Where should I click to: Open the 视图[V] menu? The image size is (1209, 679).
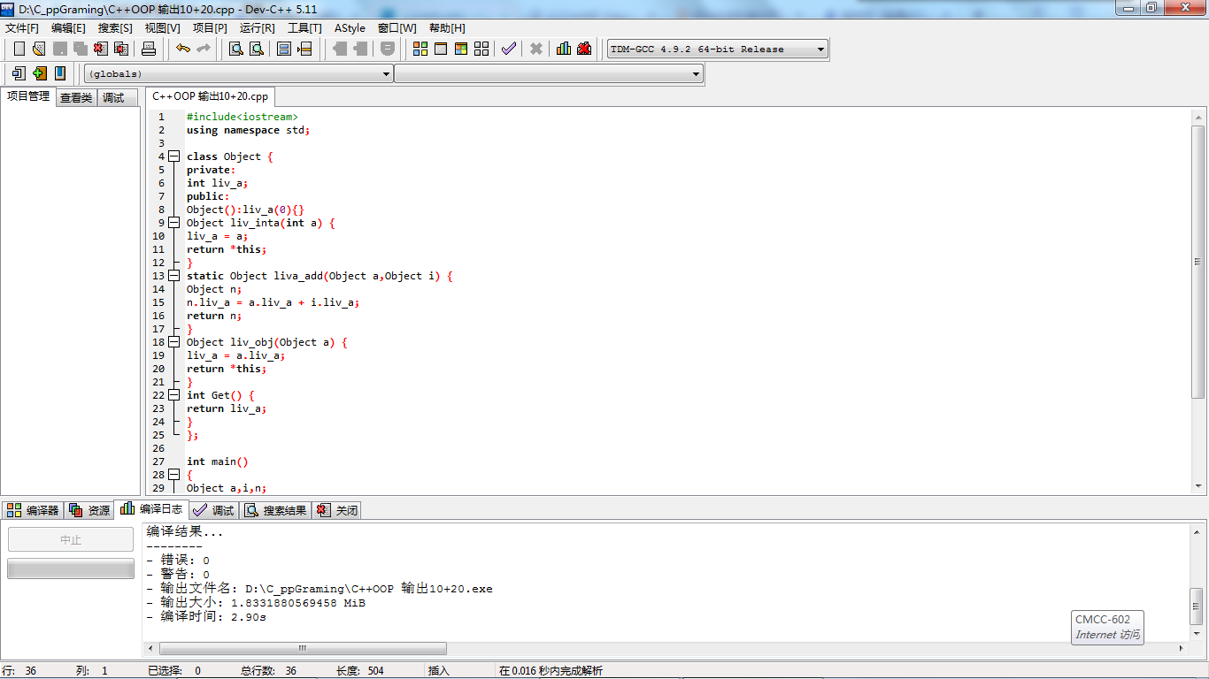coord(162,28)
